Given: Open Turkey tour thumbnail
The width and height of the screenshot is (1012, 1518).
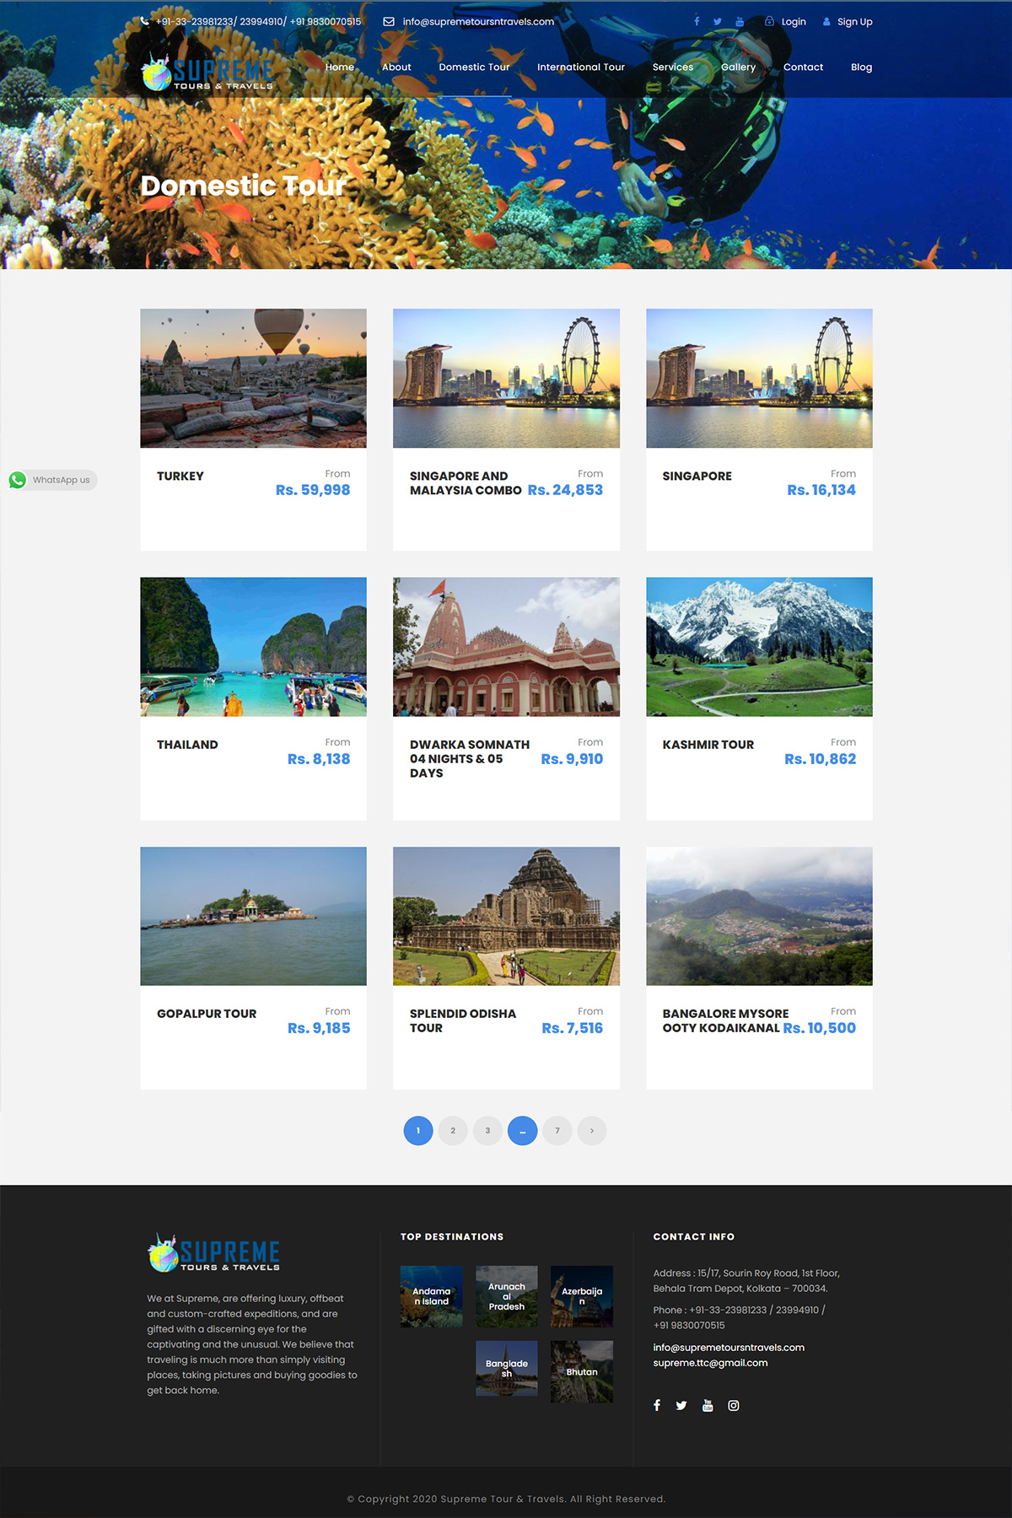Looking at the screenshot, I should [253, 378].
